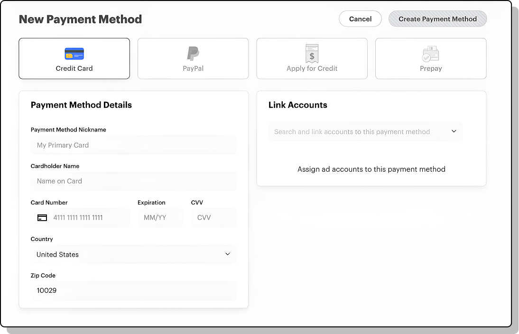
Task: Open the account search dropdown in Link Accounts
Action: pyautogui.click(x=365, y=131)
